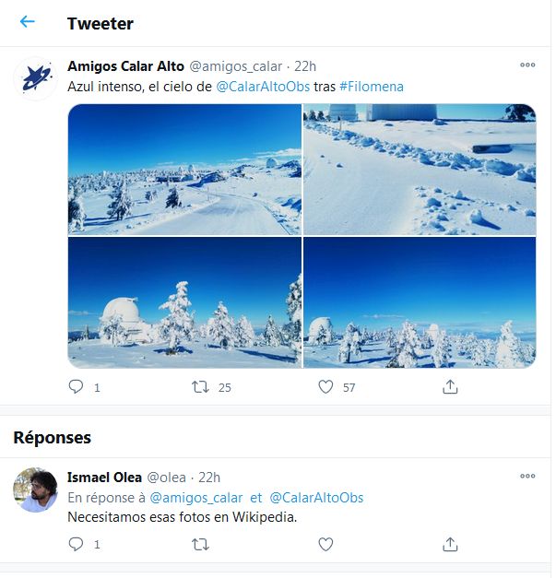Click the back arrow beside Tweeter
The width and height of the screenshot is (556, 578).
[x=28, y=22]
